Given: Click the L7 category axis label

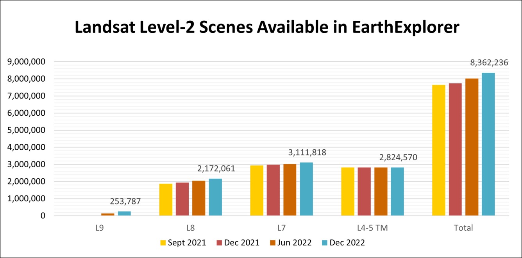Looking at the screenshot, I should tap(282, 228).
